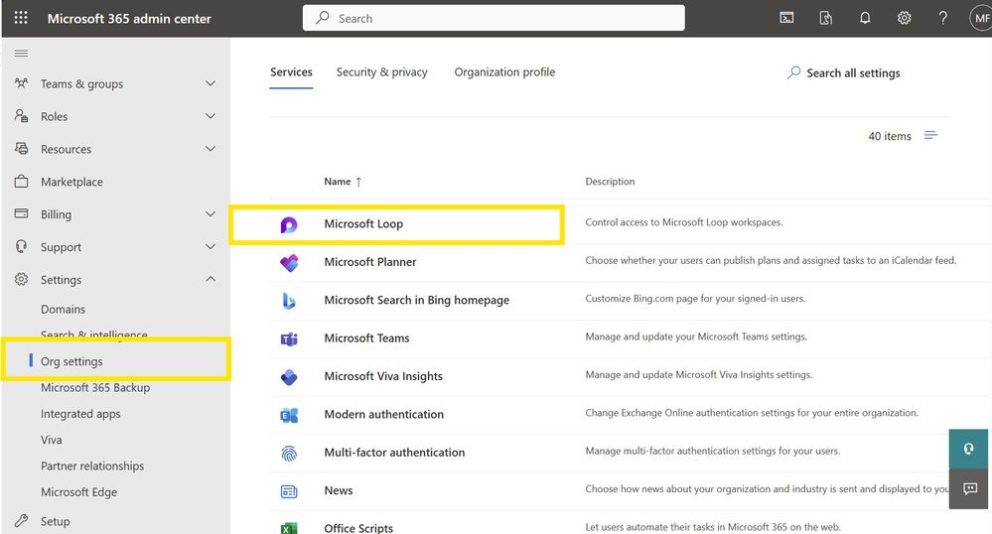Image resolution: width=992 pixels, height=534 pixels.
Task: Click the Viva Insights icon
Action: tap(289, 377)
